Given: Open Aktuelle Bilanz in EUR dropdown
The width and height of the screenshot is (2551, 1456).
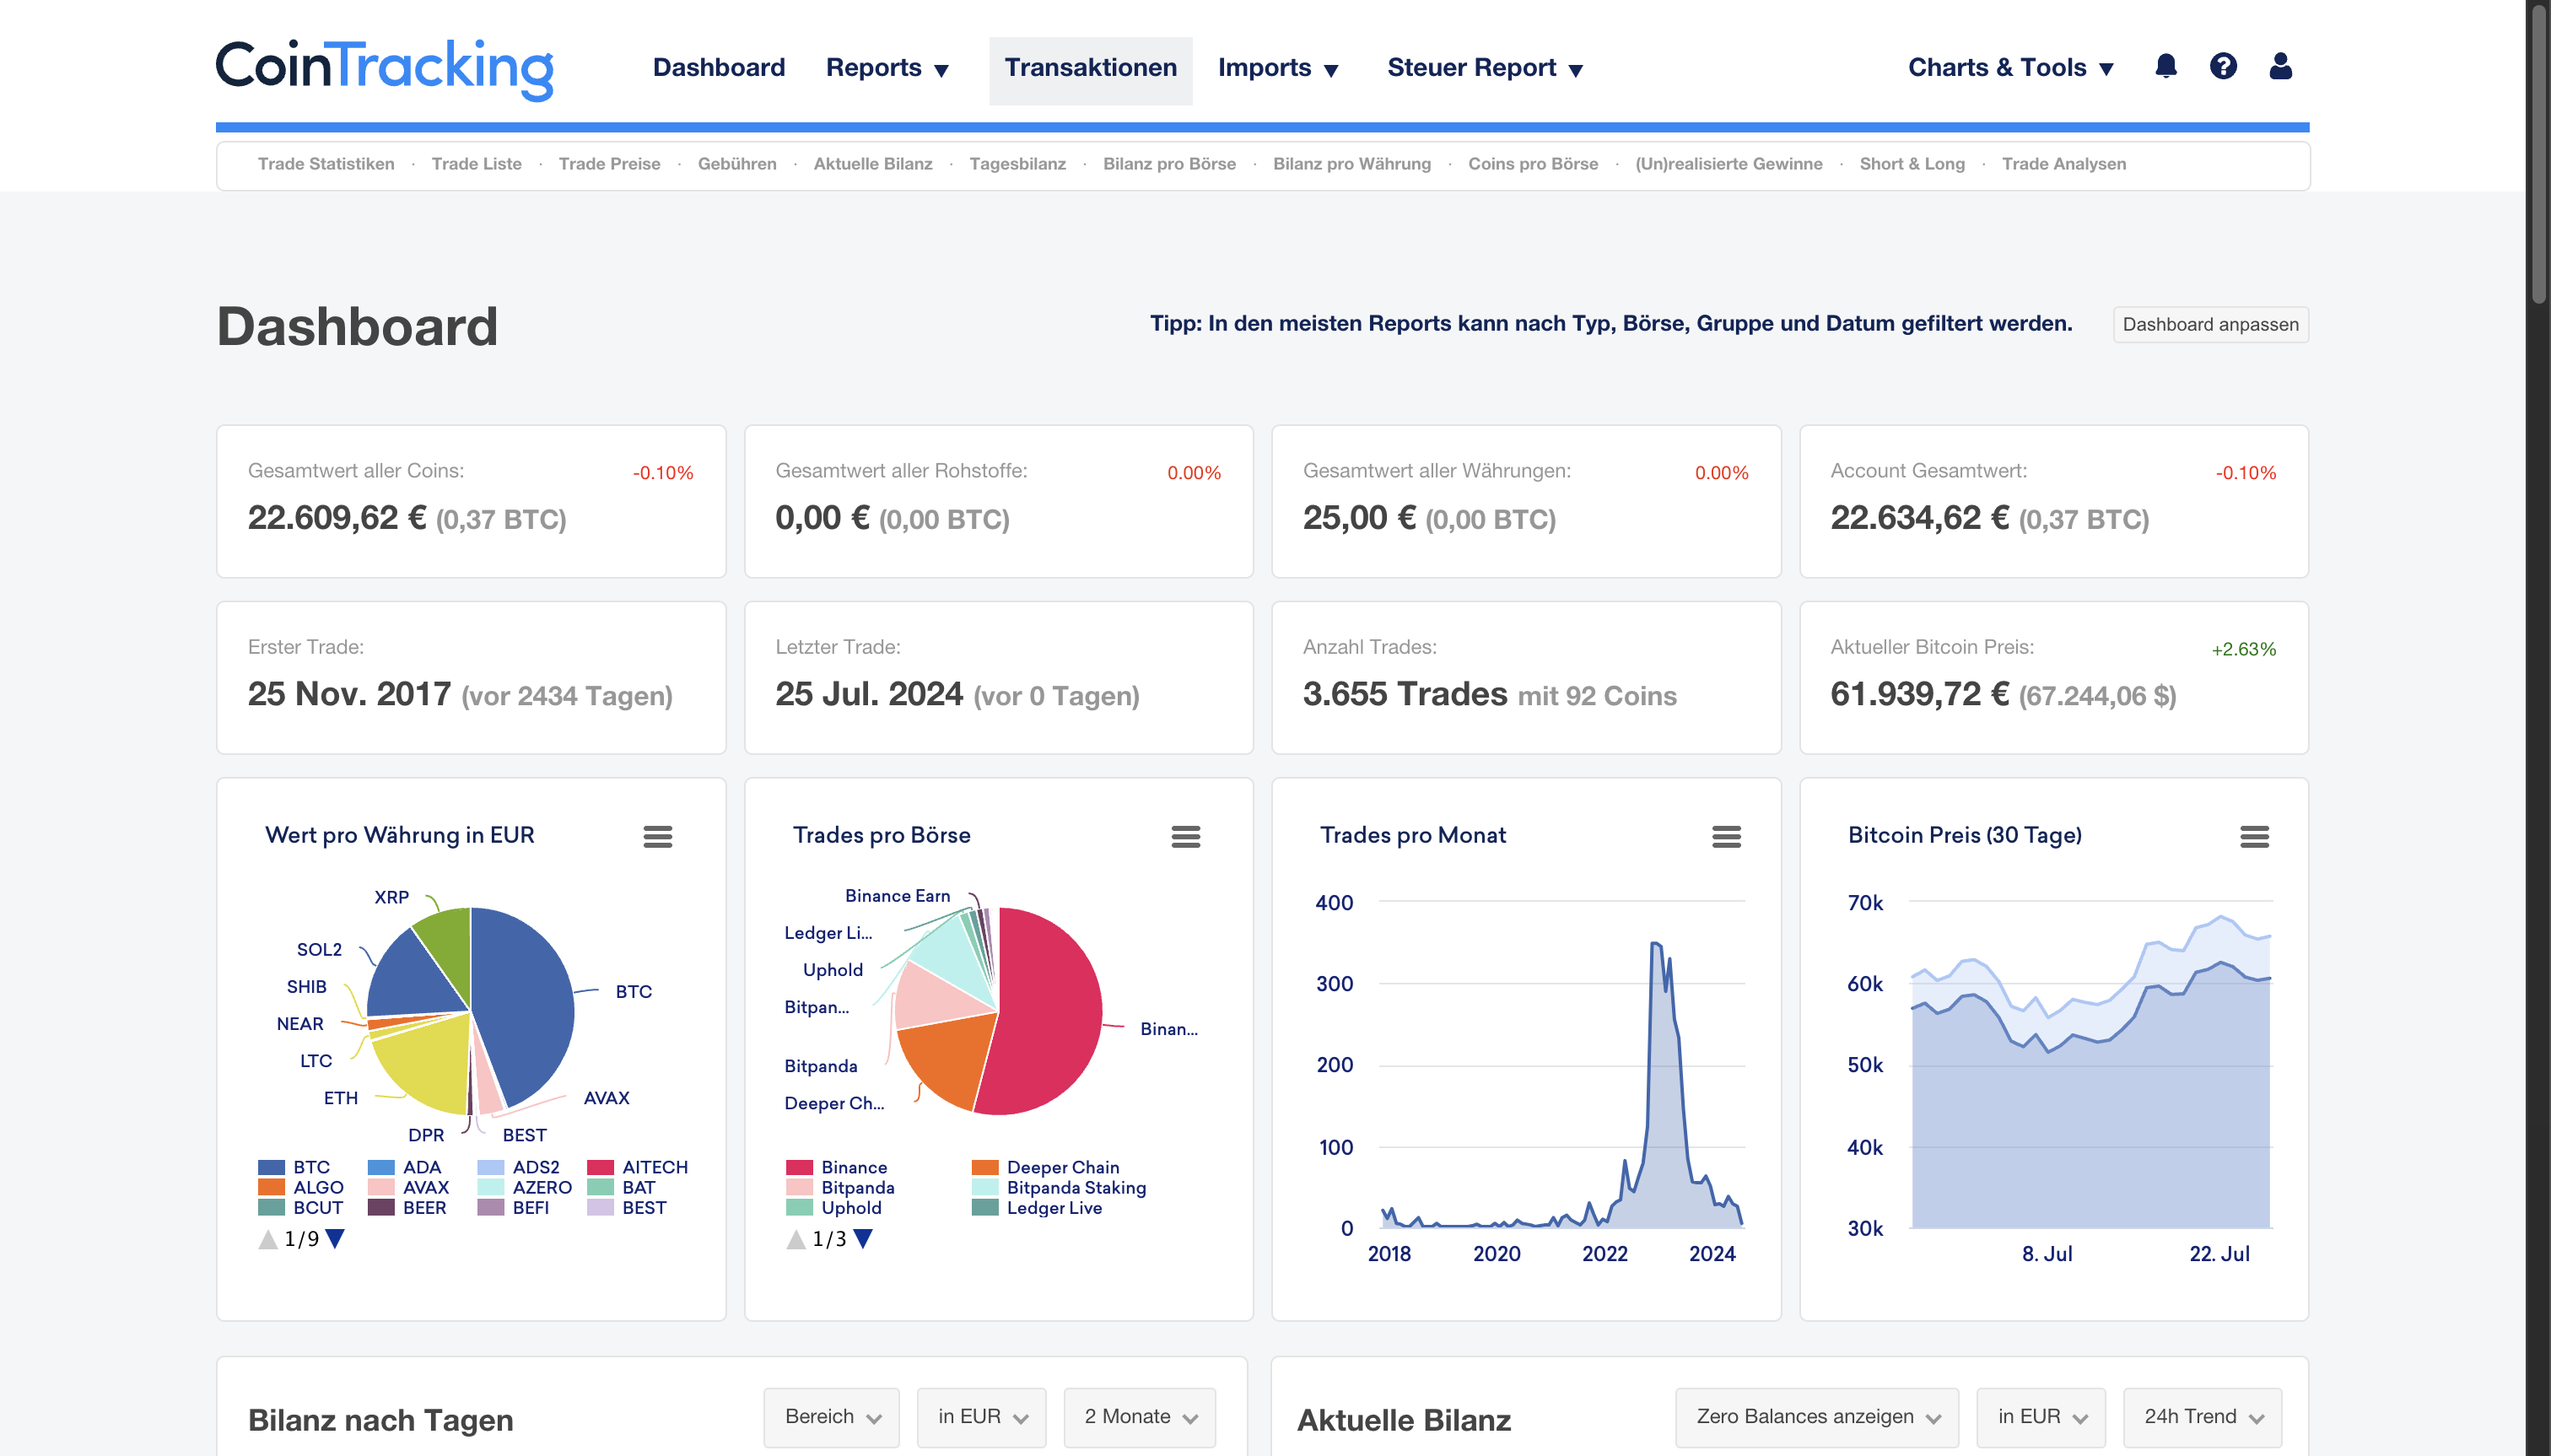Looking at the screenshot, I should 2041,1417.
